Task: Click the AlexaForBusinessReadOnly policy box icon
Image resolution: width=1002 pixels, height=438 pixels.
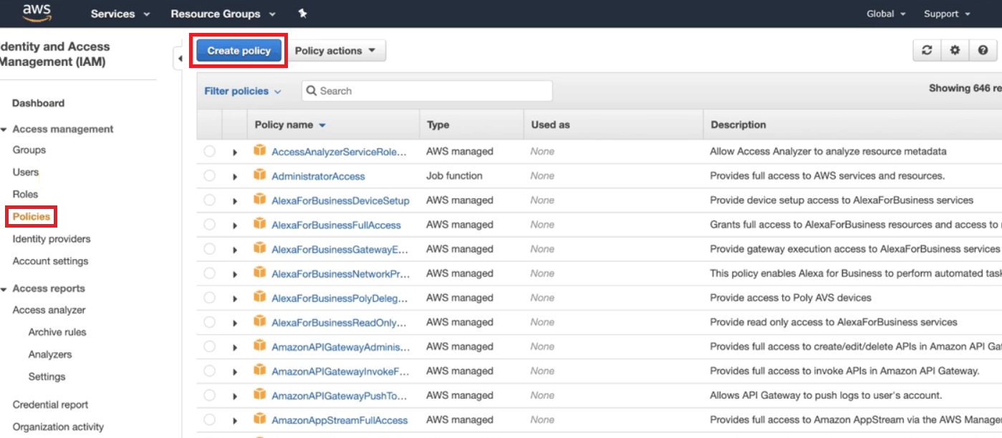Action: (x=259, y=321)
